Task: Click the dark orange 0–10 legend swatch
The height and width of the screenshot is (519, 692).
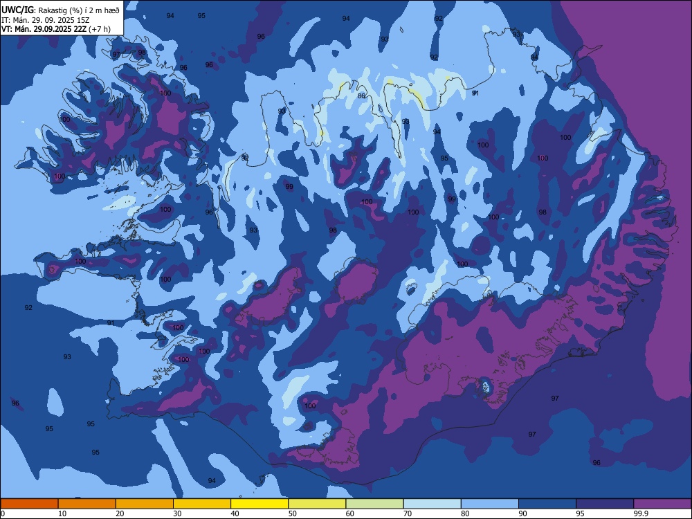Action: pos(29,504)
